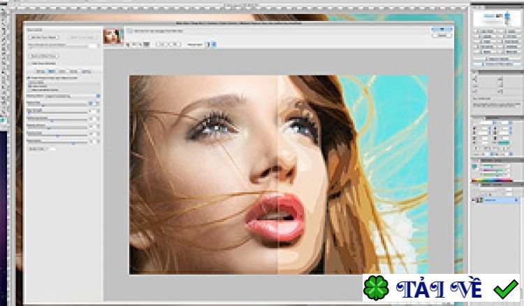Click the lock icon on the highlighted layer row
Image resolution: width=524 pixels, height=306 pixels.
[x=516, y=200]
